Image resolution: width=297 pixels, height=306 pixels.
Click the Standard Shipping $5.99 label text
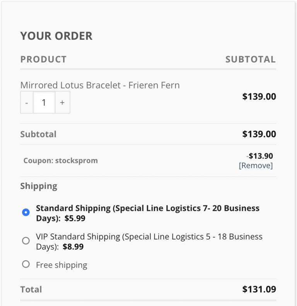(147, 213)
